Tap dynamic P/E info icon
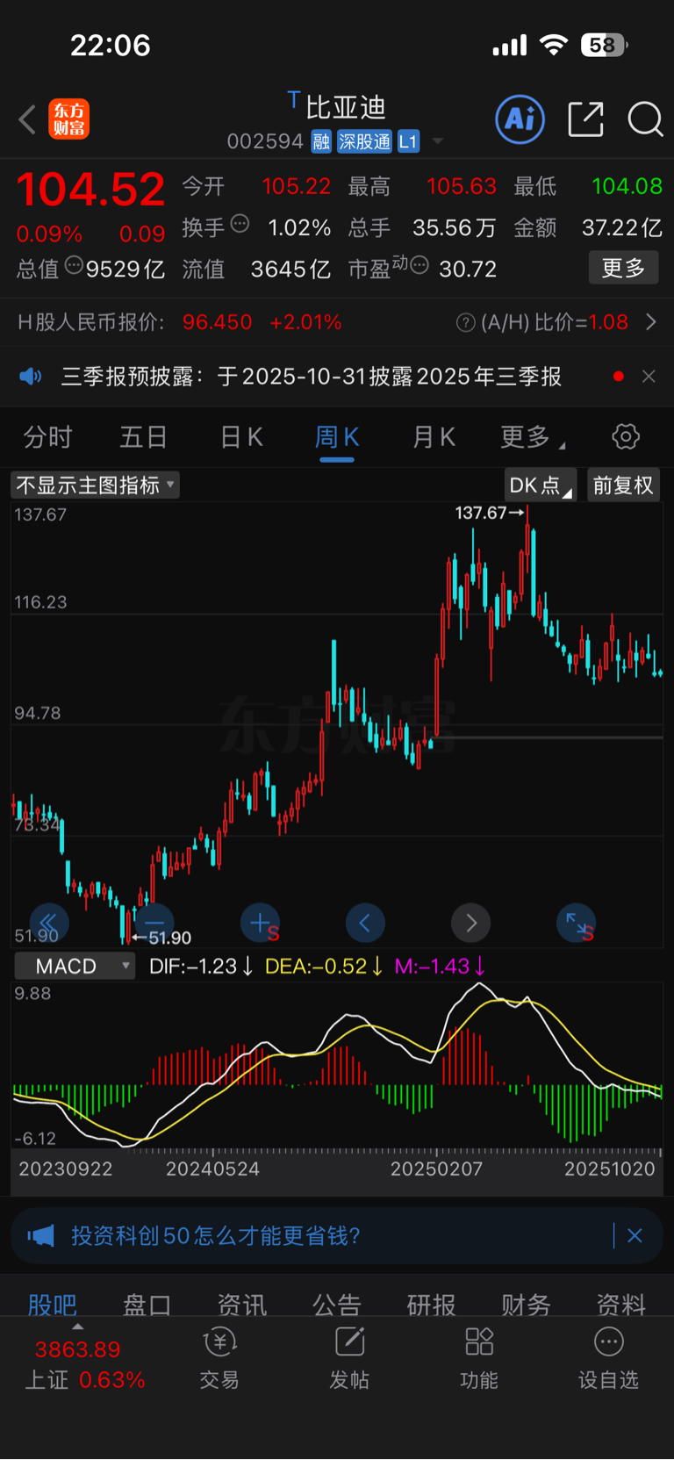 (419, 265)
